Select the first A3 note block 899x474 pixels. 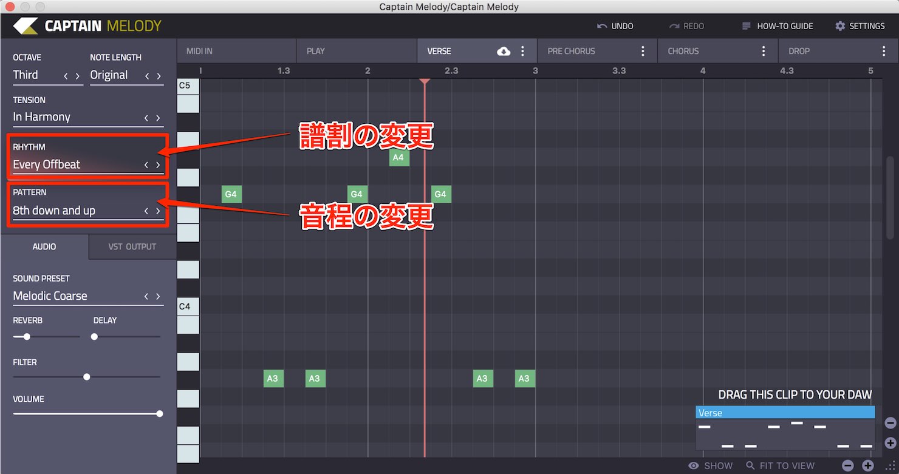coord(273,379)
